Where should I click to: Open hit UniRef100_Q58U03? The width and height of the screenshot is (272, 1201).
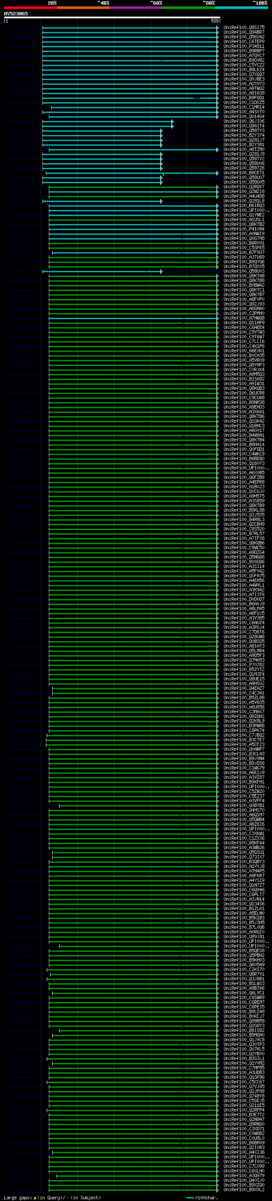244,271
